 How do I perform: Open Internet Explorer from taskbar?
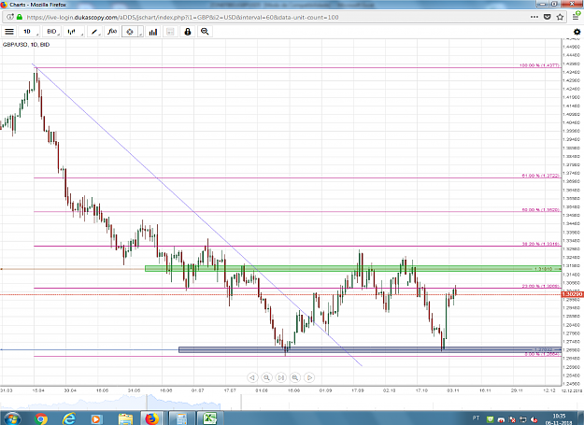coord(68,419)
